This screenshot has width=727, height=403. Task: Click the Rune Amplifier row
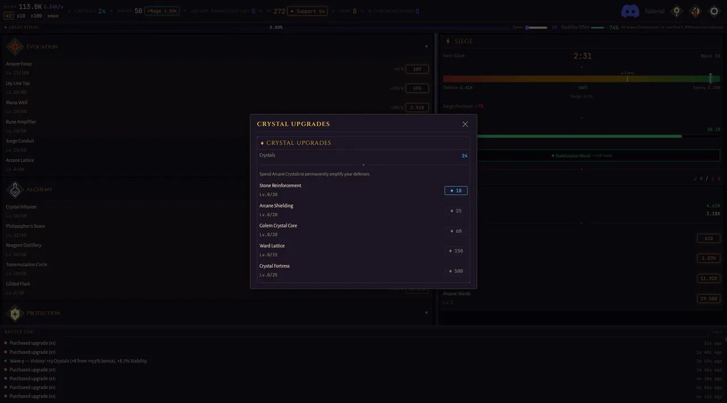point(217,126)
